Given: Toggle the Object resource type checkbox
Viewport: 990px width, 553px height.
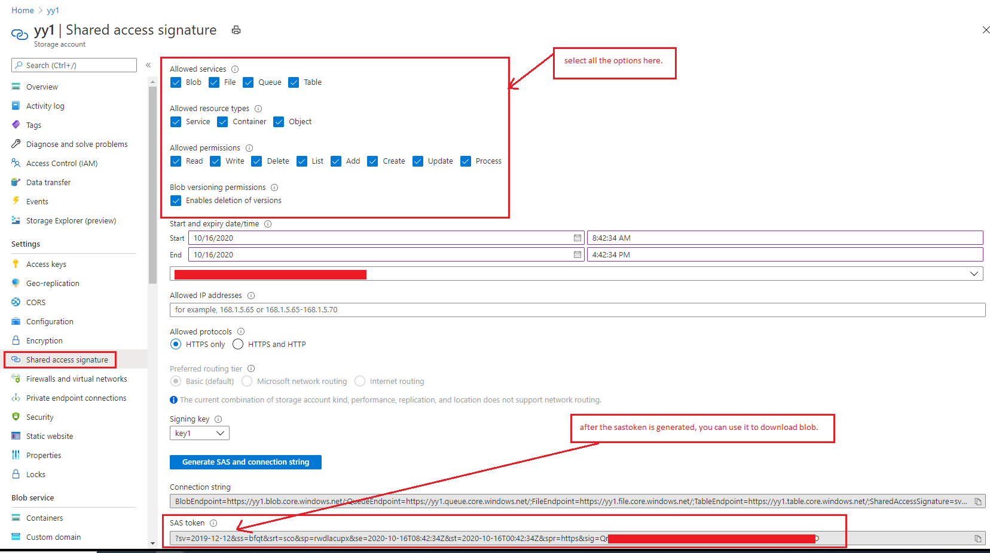Looking at the screenshot, I should click(x=279, y=122).
